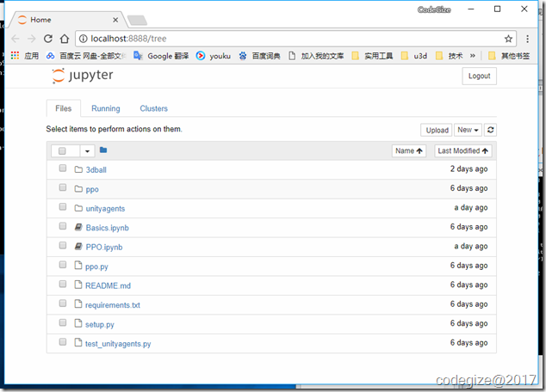Reload the page with browser refresh icon
546x392 pixels.
[x=48, y=39]
